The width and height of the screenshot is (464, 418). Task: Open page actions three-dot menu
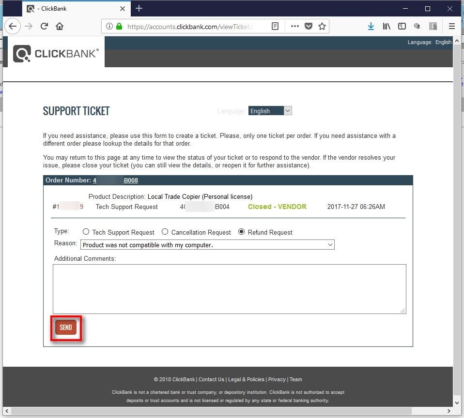pos(295,26)
